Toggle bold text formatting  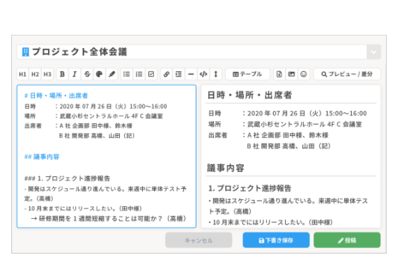tap(62, 75)
